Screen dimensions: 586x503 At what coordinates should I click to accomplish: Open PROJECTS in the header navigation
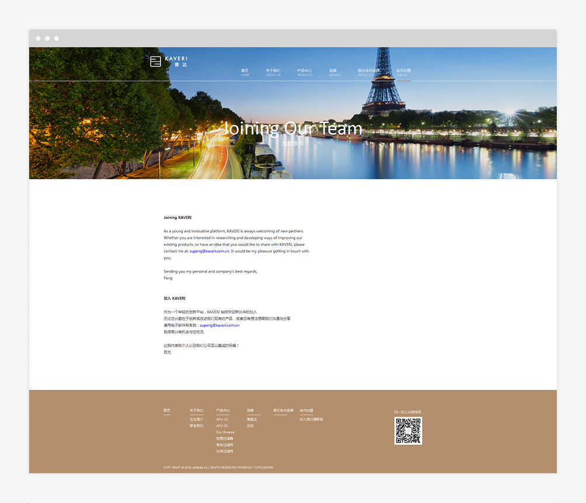point(368,72)
